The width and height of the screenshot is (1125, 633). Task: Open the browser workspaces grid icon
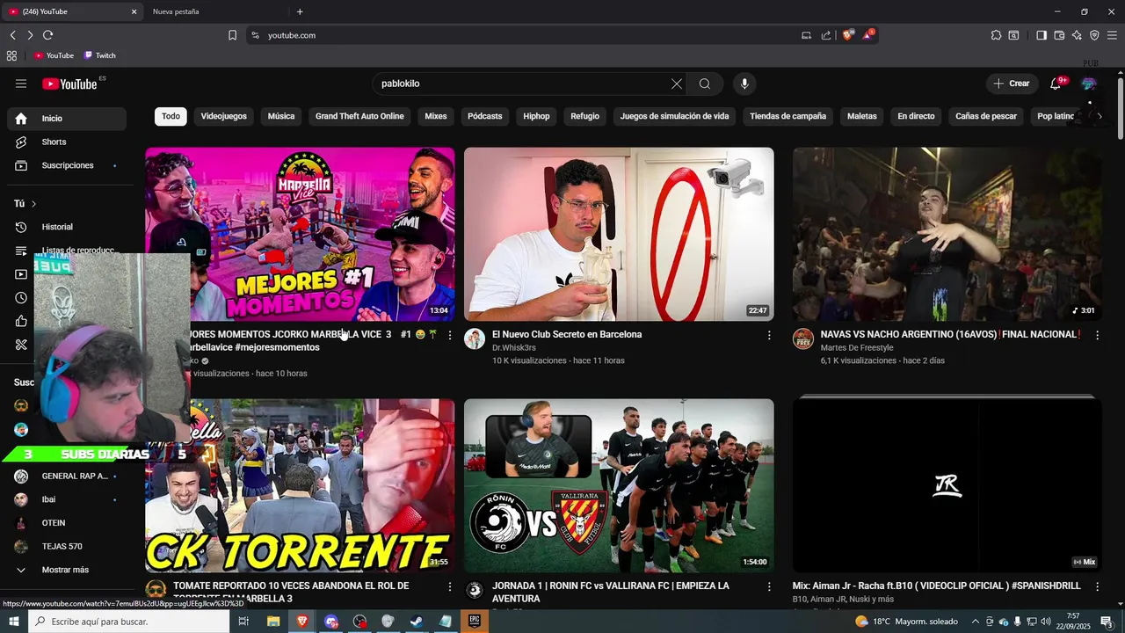tap(11, 55)
